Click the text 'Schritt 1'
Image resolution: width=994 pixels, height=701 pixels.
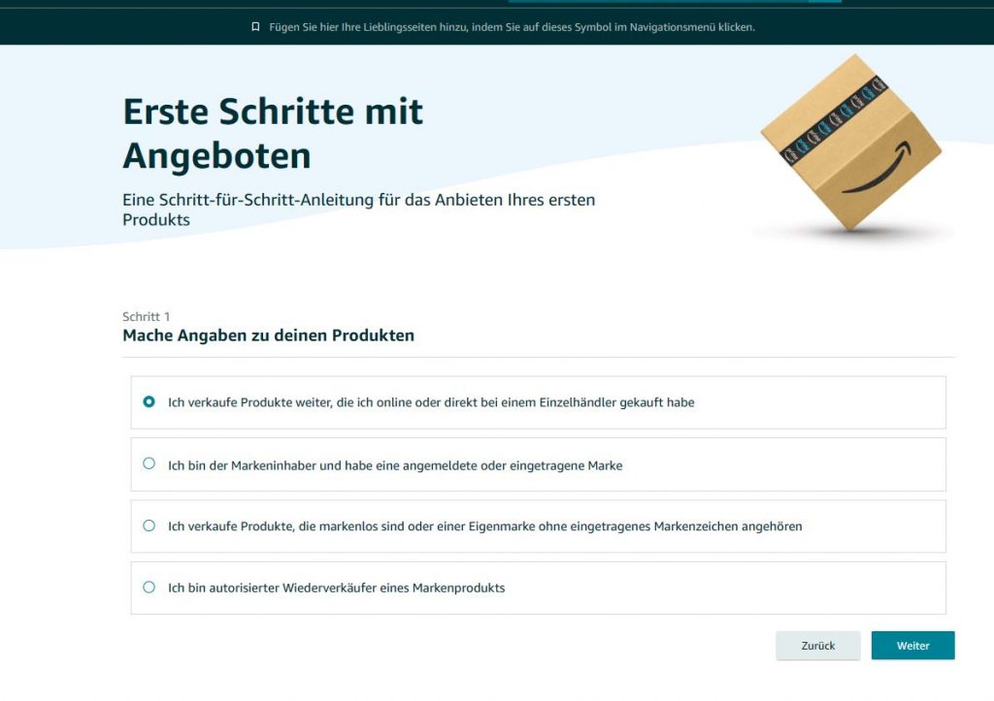tap(146, 317)
